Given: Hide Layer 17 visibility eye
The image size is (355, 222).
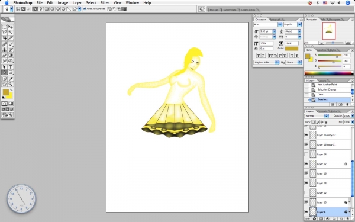Looking at the screenshot, I should (x=306, y=164).
